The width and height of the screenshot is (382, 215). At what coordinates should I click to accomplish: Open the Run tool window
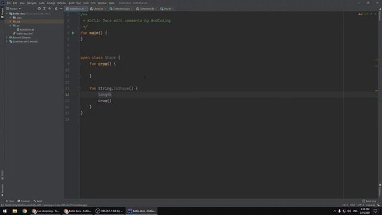click(10, 201)
